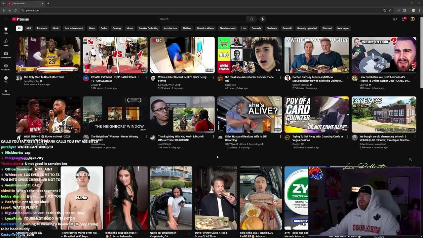Open the Create video icon
The width and height of the screenshot is (423, 238).
coord(395,19)
